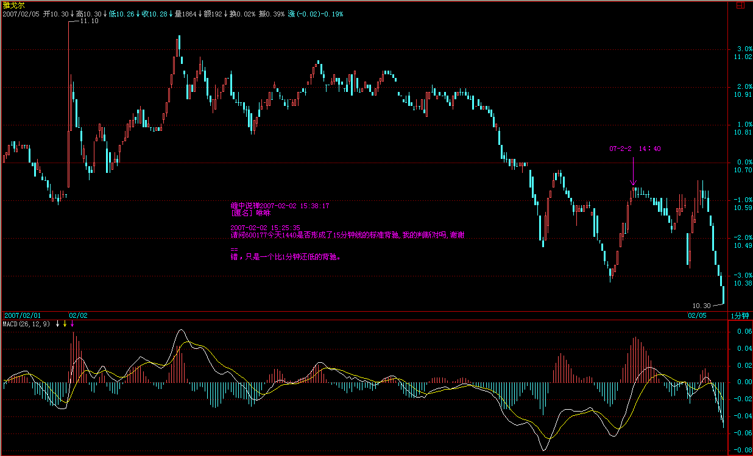Viewport: 753px width, 456px height.
Task: Click the magenta arrow beside MACD label
Action: click(72, 324)
